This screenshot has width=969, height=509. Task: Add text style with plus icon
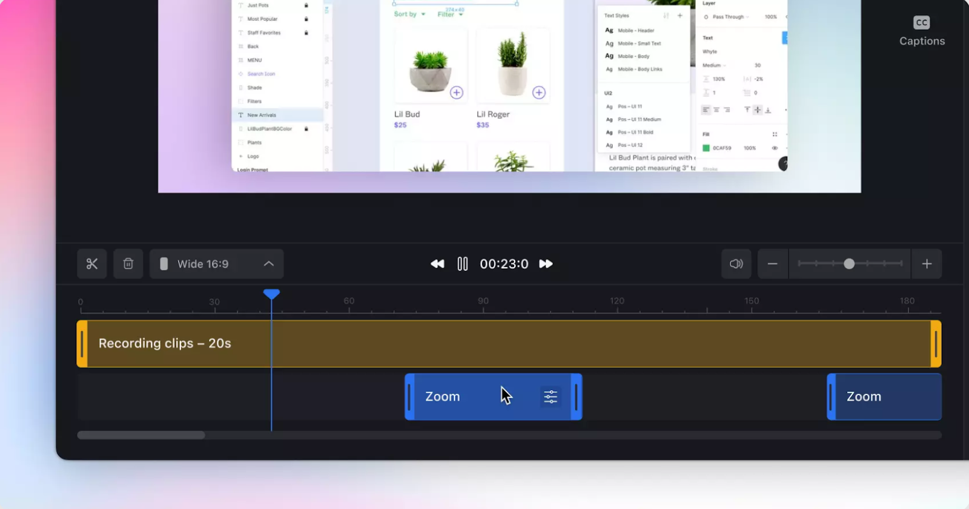pyautogui.click(x=680, y=16)
